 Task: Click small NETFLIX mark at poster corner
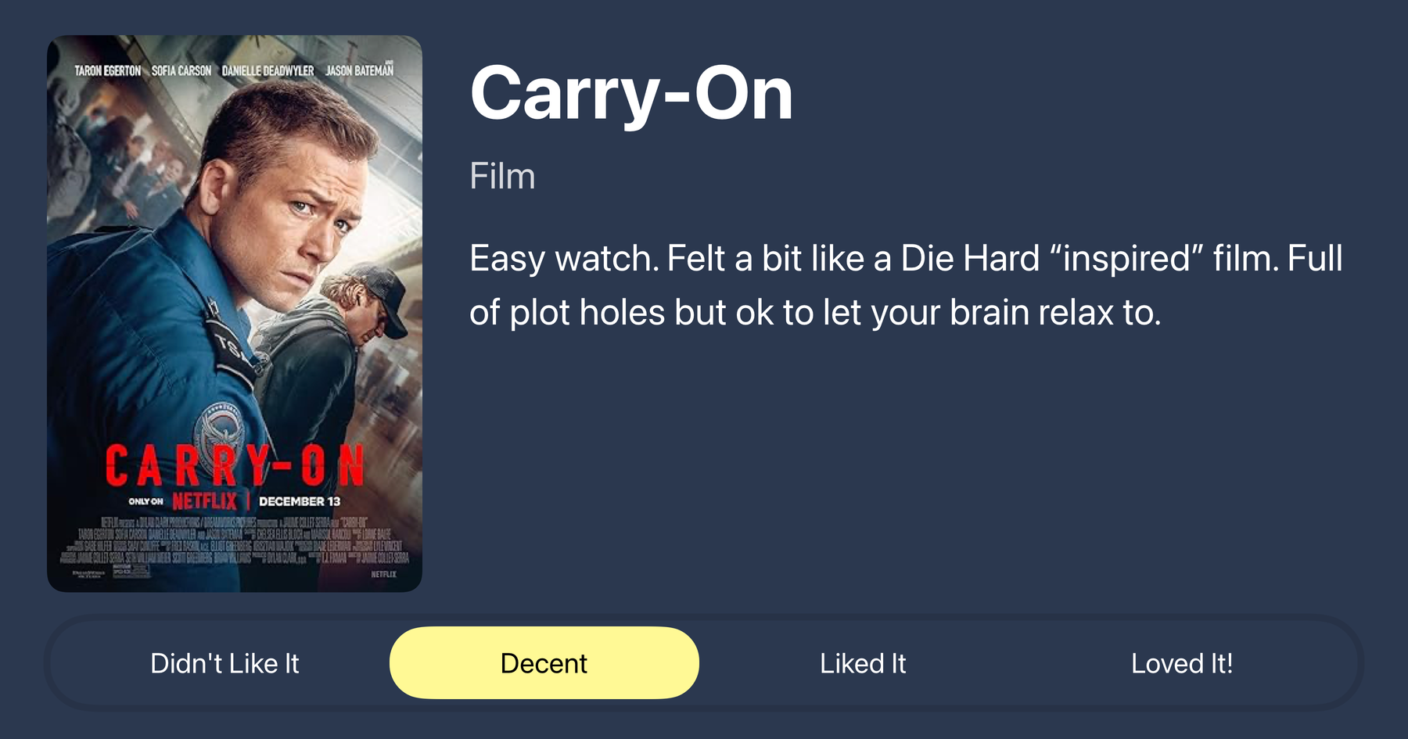pos(383,574)
